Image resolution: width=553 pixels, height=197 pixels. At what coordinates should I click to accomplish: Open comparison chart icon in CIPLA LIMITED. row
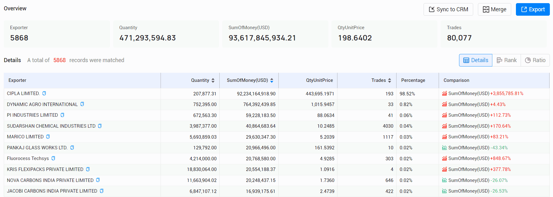[444, 93]
